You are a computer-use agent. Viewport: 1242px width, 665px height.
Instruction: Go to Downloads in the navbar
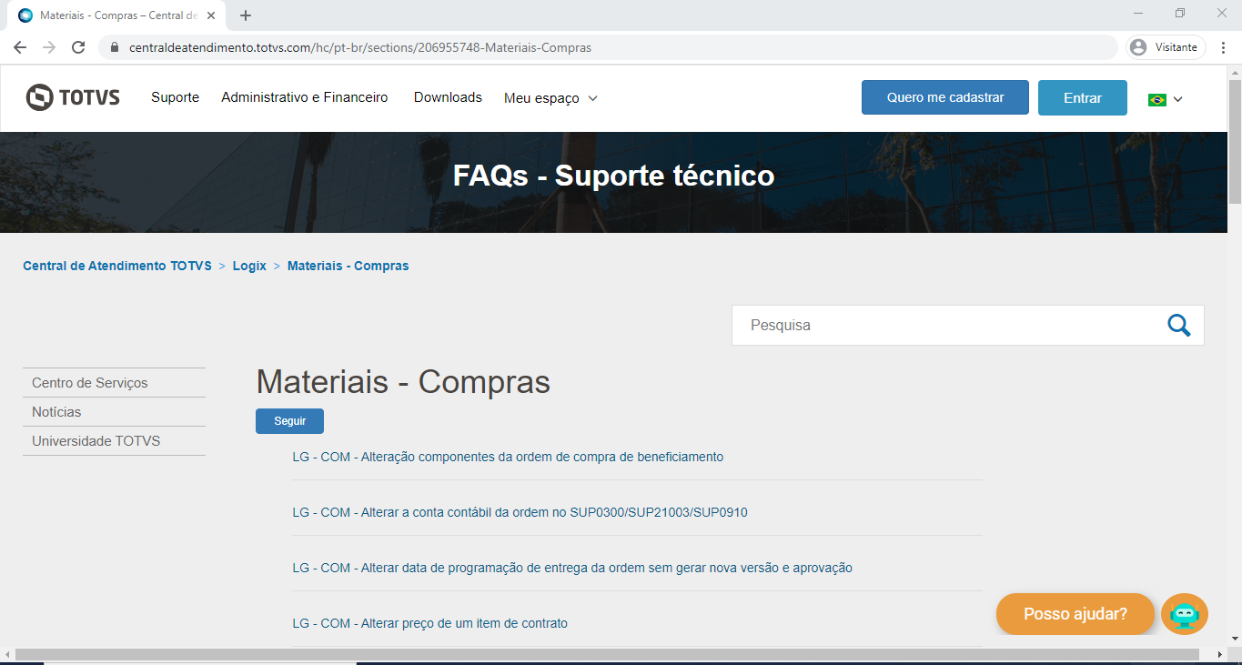448,97
